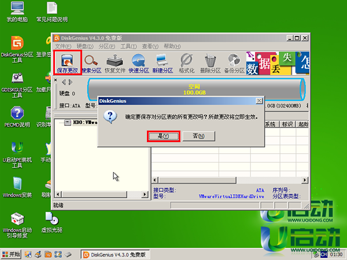Open Windows安装 desktop icon
This screenshot has width=347, height=260.
(x=17, y=187)
